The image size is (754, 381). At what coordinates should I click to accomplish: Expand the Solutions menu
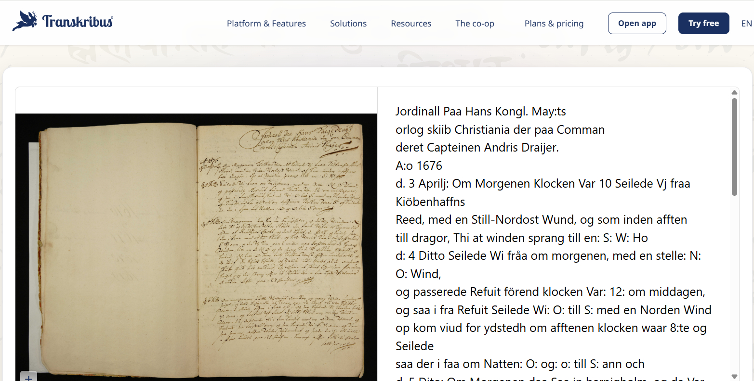(348, 24)
